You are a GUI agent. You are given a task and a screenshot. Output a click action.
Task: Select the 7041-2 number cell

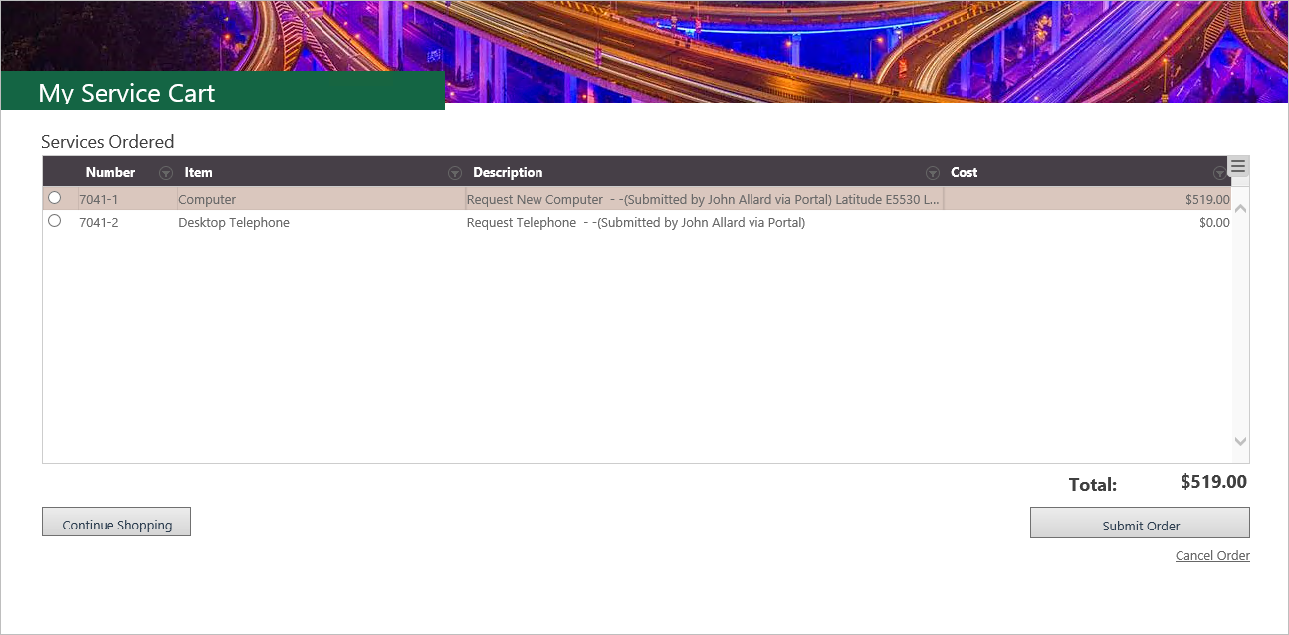99,223
